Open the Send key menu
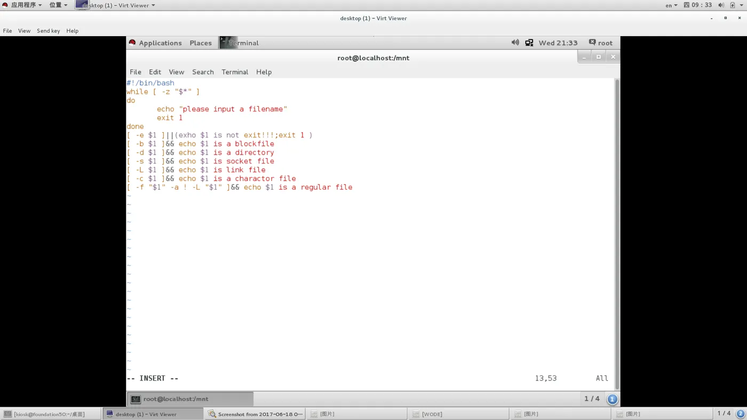Viewport: 747px width, 420px height. [48, 31]
